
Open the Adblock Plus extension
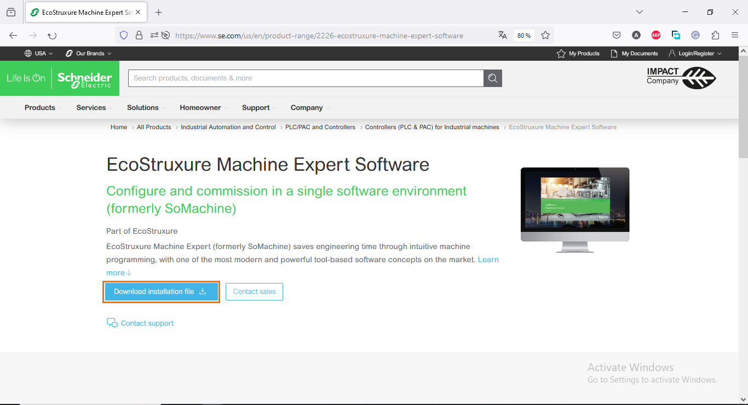pyautogui.click(x=656, y=36)
